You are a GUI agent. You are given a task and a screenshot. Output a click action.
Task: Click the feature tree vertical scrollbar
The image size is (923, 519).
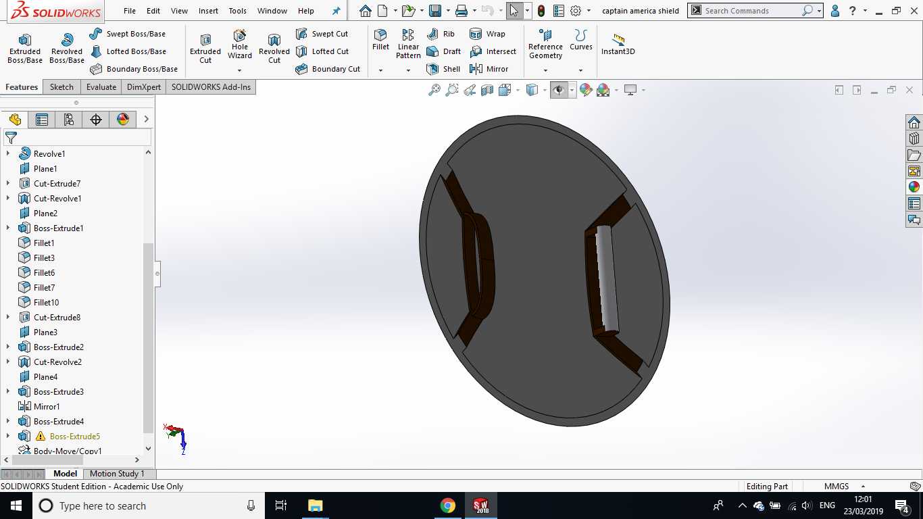coord(148,337)
